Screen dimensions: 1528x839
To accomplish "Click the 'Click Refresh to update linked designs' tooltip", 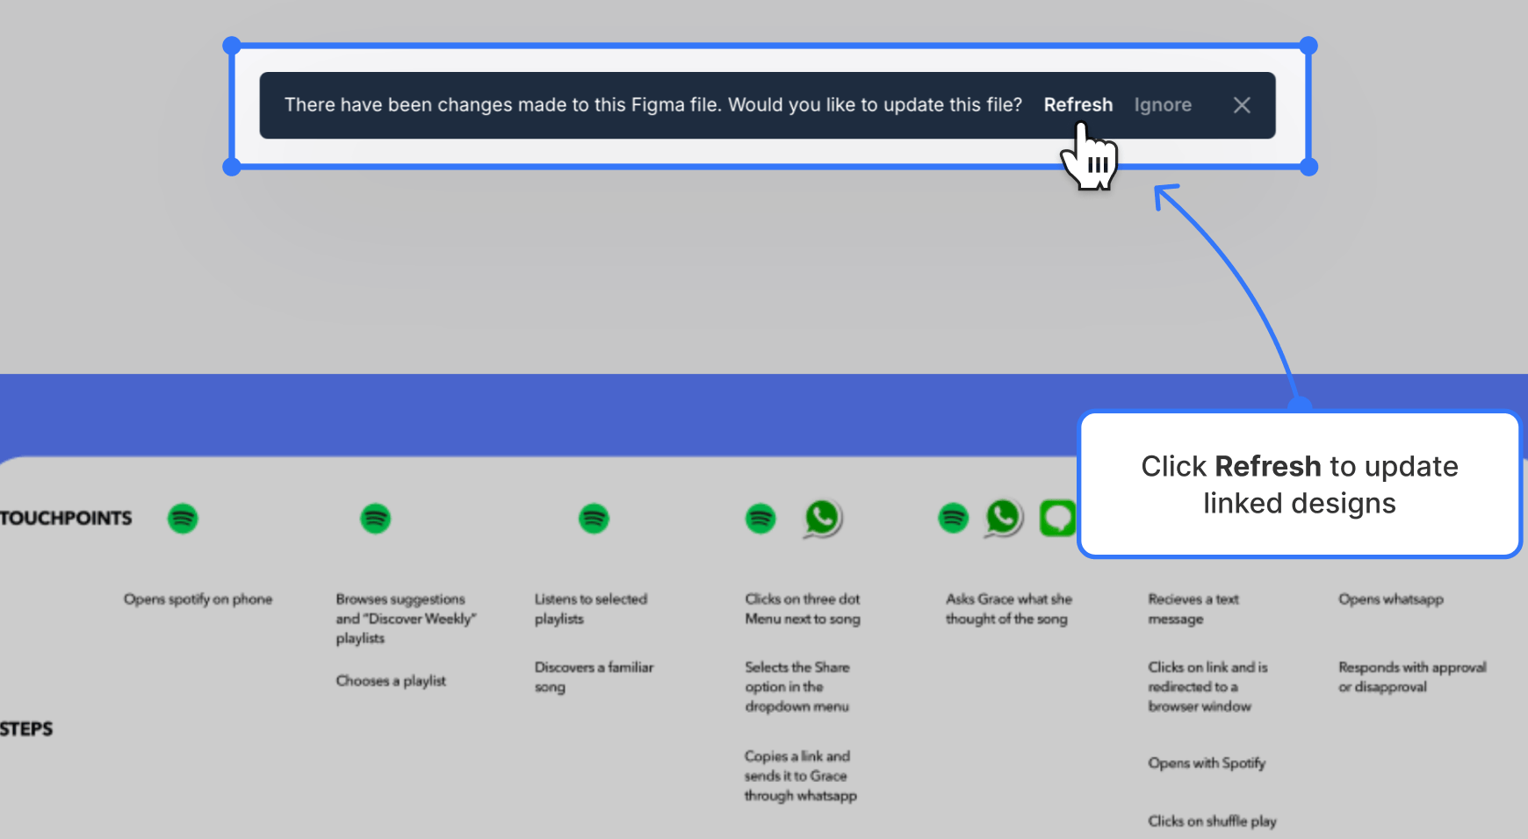I will tap(1299, 484).
